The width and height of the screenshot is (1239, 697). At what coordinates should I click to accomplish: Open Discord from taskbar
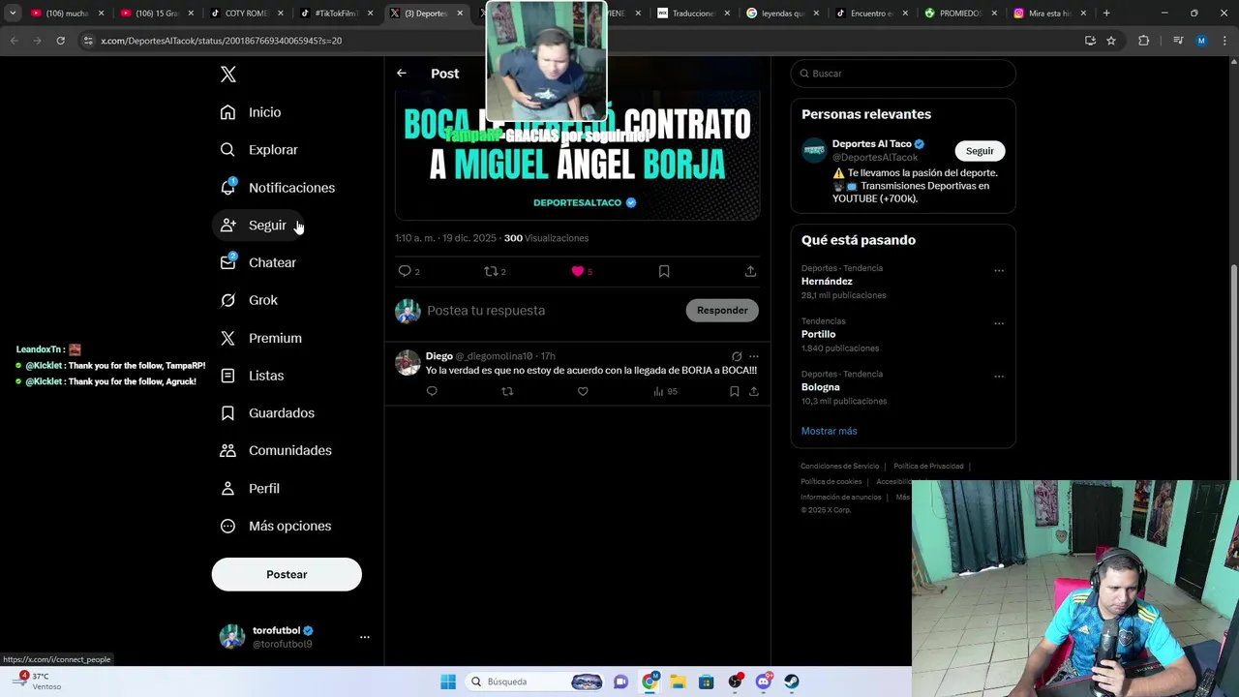point(764,682)
